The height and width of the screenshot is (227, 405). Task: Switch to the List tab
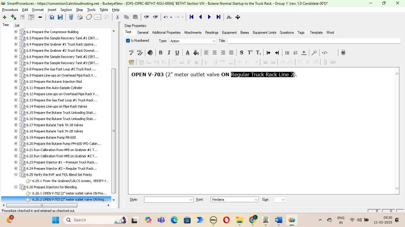(17, 25)
